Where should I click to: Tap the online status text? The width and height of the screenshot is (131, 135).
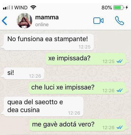[42, 25]
